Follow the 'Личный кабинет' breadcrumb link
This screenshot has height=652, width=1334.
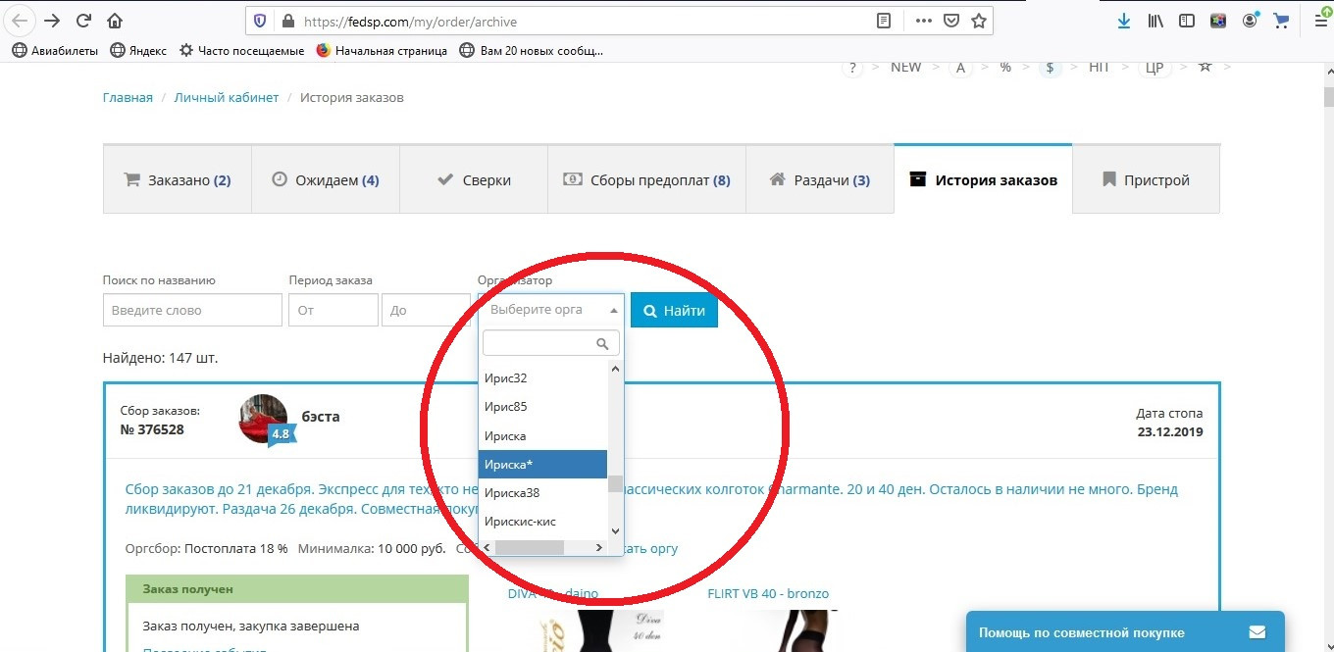click(x=227, y=97)
